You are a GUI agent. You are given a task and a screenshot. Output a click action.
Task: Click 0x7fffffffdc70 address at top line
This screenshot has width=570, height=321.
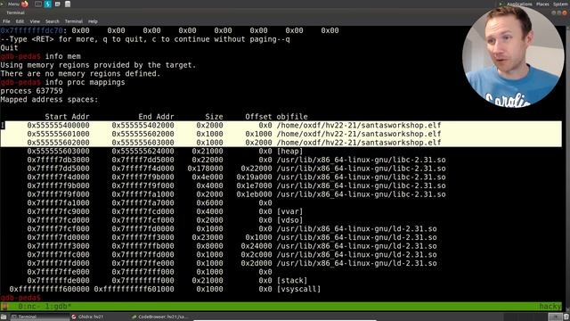(x=32, y=30)
